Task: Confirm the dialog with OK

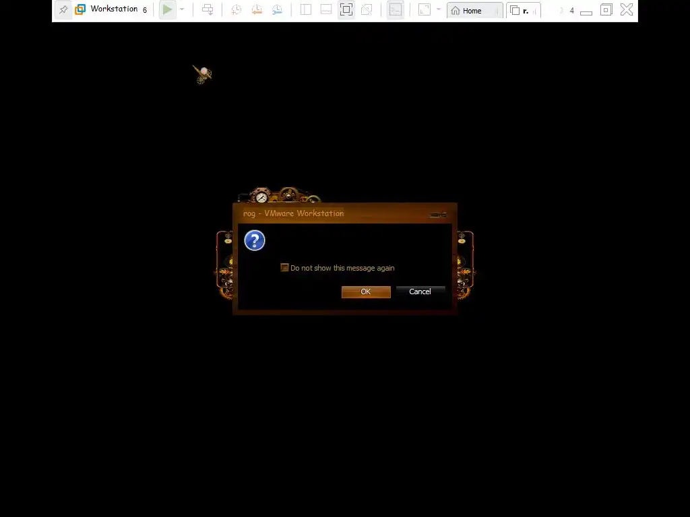Action: pyautogui.click(x=366, y=292)
